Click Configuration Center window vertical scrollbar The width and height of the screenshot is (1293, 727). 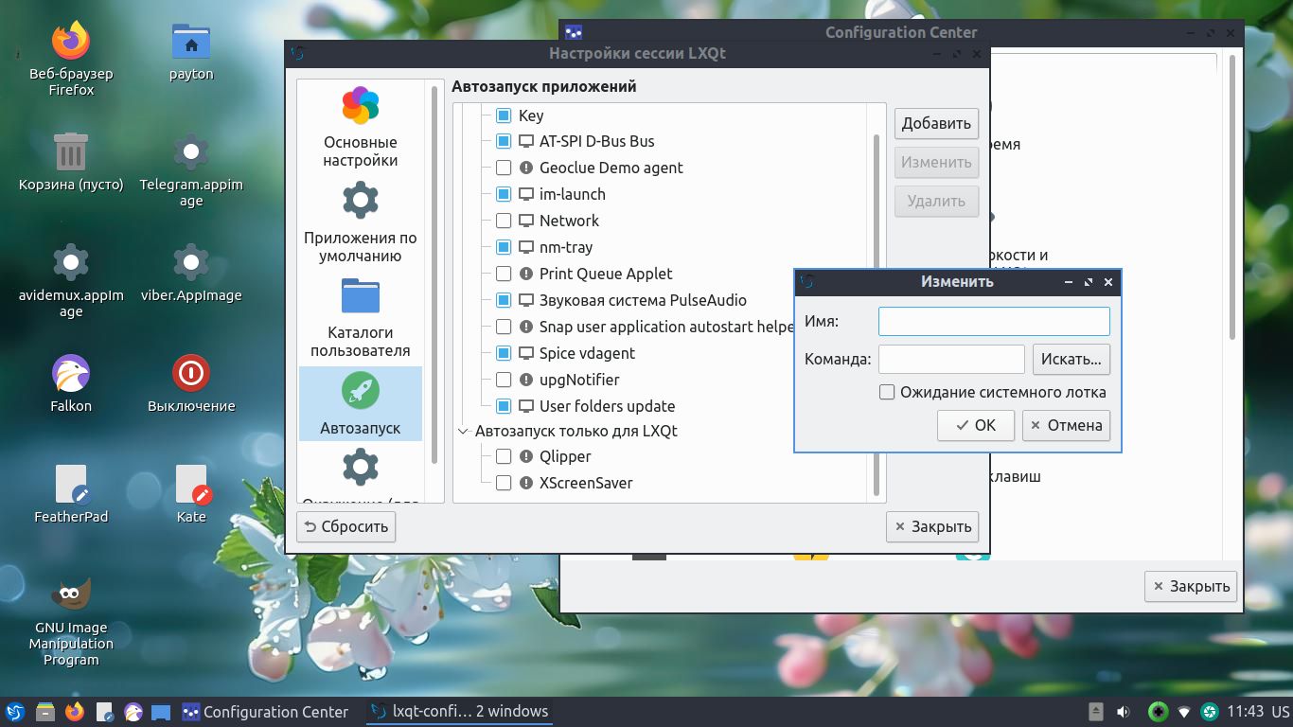tap(1231, 199)
